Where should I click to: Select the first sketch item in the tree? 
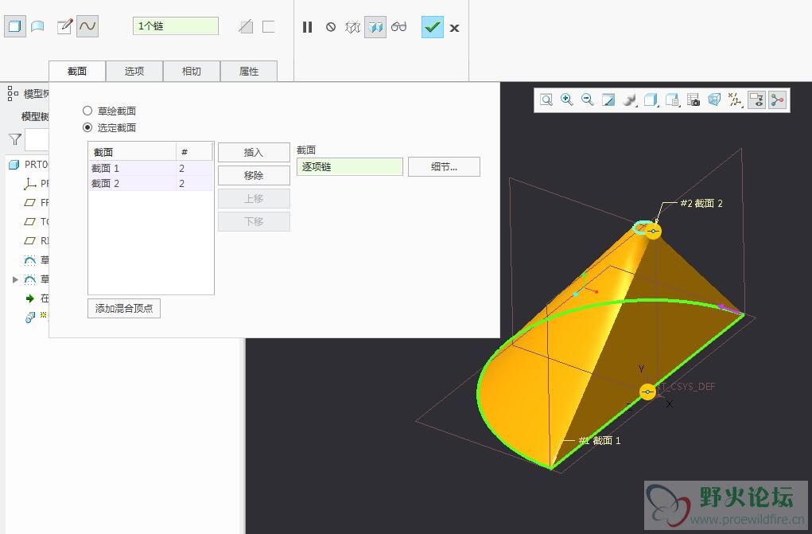(x=37, y=259)
